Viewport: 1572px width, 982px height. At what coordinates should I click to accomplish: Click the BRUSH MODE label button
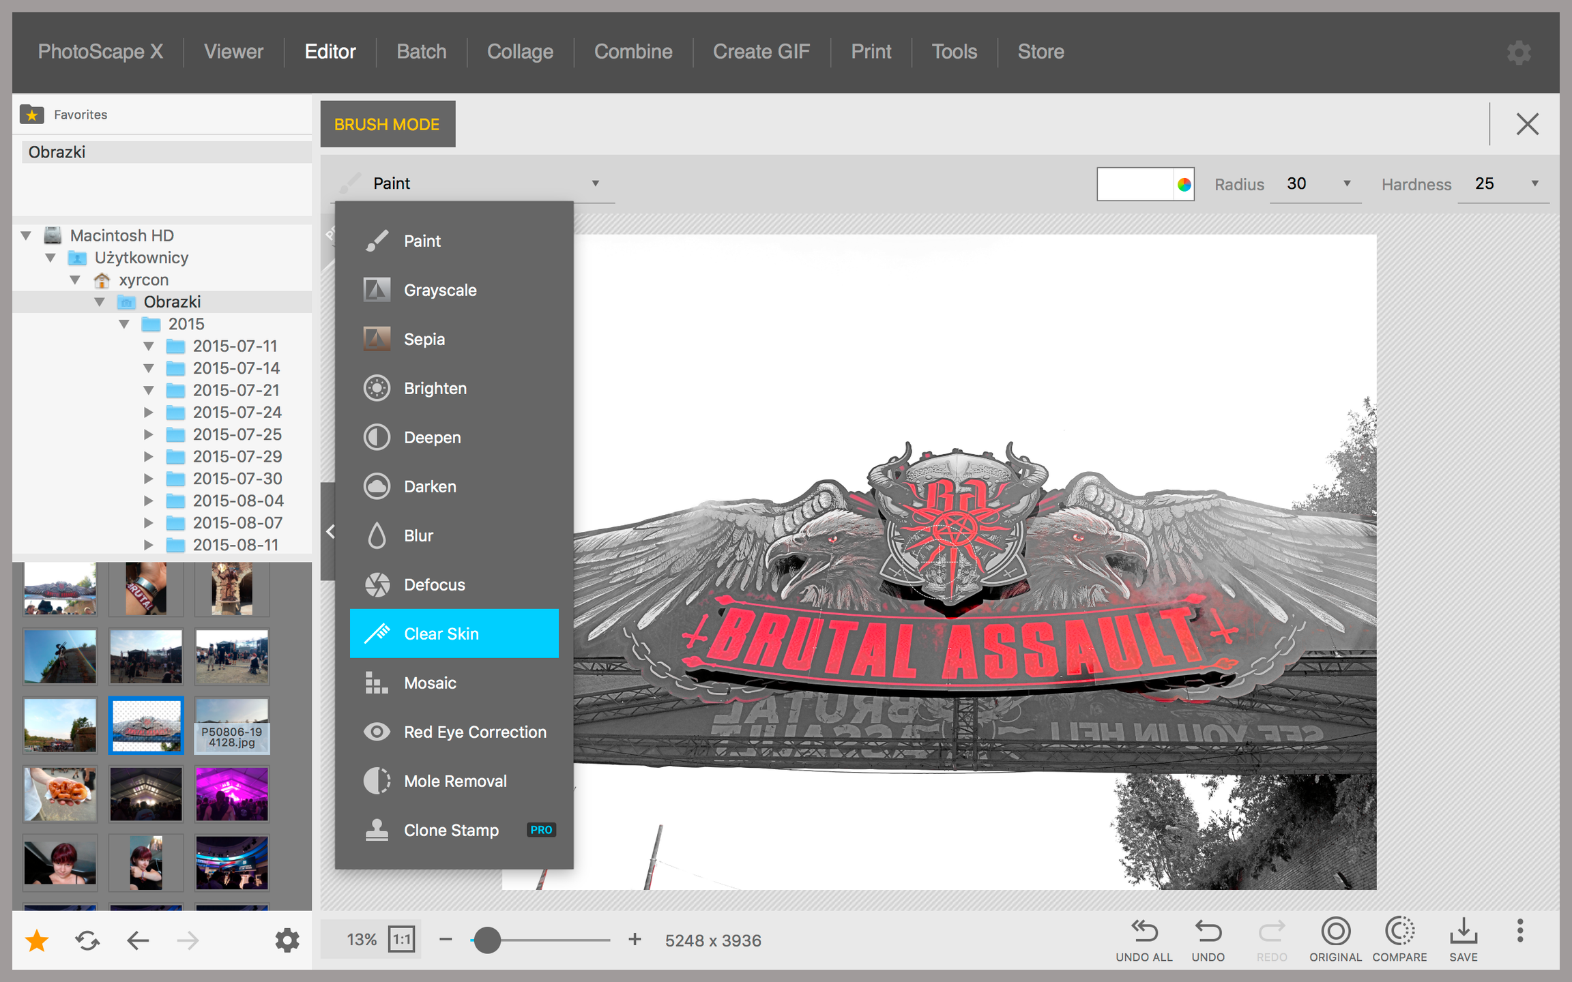[388, 124]
